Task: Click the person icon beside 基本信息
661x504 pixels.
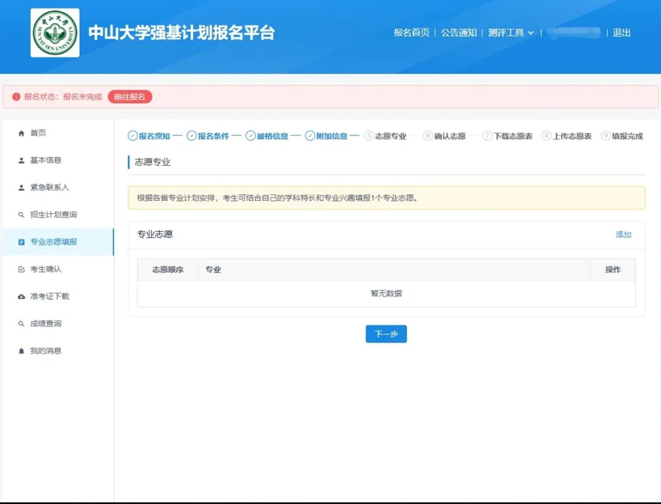Action: pos(21,161)
